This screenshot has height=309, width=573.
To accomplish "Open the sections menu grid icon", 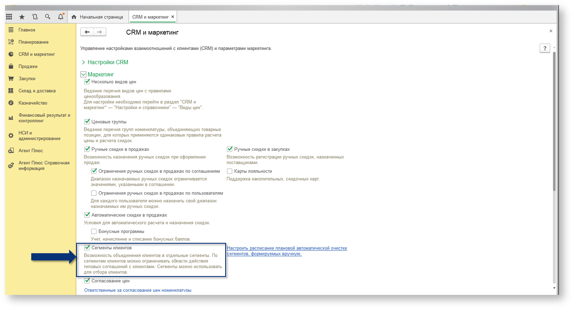I will coord(9,17).
